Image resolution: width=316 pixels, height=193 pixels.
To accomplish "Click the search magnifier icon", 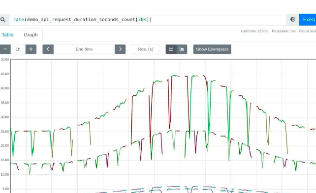I will click(x=3, y=20).
